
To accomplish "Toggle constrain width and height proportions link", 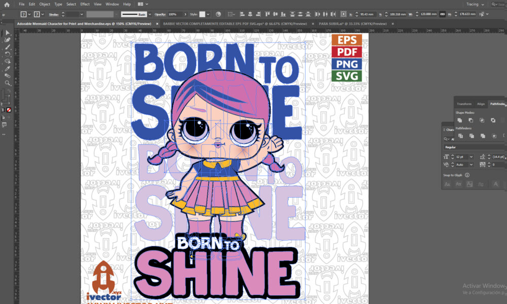I will tap(442, 14).
